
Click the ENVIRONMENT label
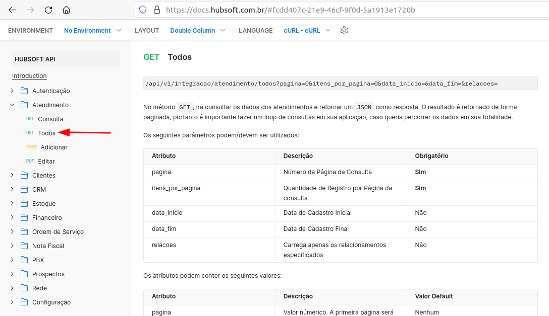[x=30, y=30]
